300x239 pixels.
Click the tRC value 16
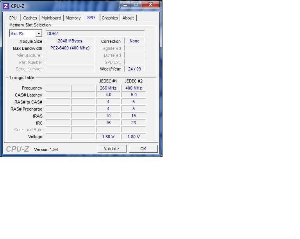[x=108, y=123]
